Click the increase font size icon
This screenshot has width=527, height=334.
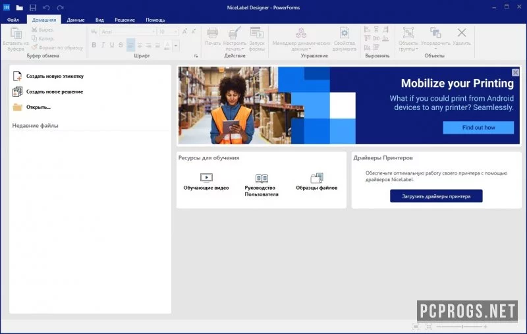point(184,32)
